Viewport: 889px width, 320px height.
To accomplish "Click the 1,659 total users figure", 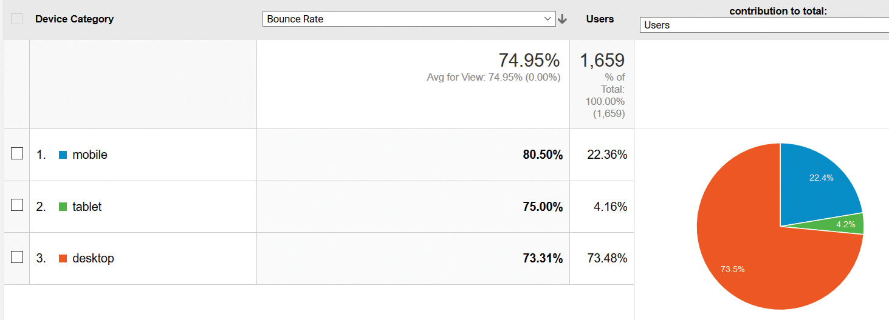I will [x=602, y=60].
